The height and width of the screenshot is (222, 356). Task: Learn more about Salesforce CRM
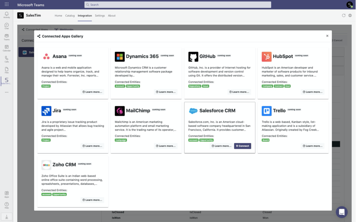click(x=221, y=146)
